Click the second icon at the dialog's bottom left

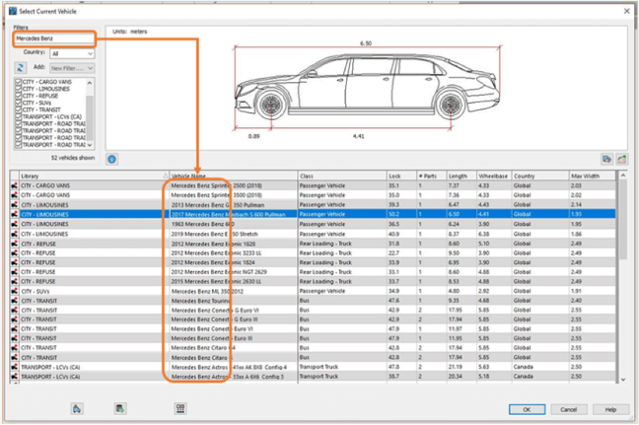pyautogui.click(x=119, y=407)
